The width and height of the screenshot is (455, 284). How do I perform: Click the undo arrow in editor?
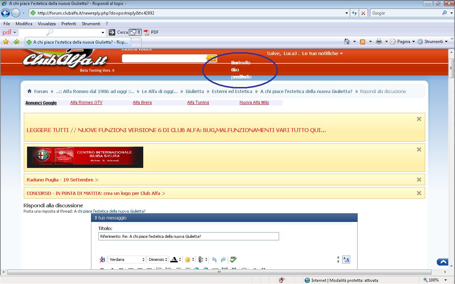(x=214, y=260)
